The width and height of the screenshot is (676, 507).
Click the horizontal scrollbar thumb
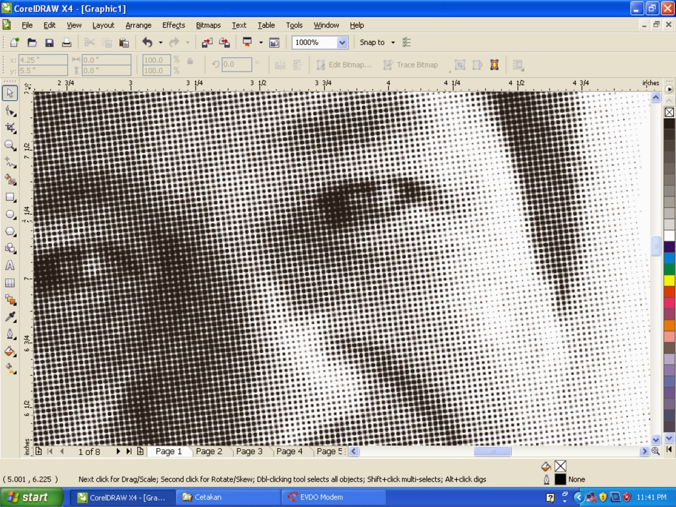(x=492, y=451)
